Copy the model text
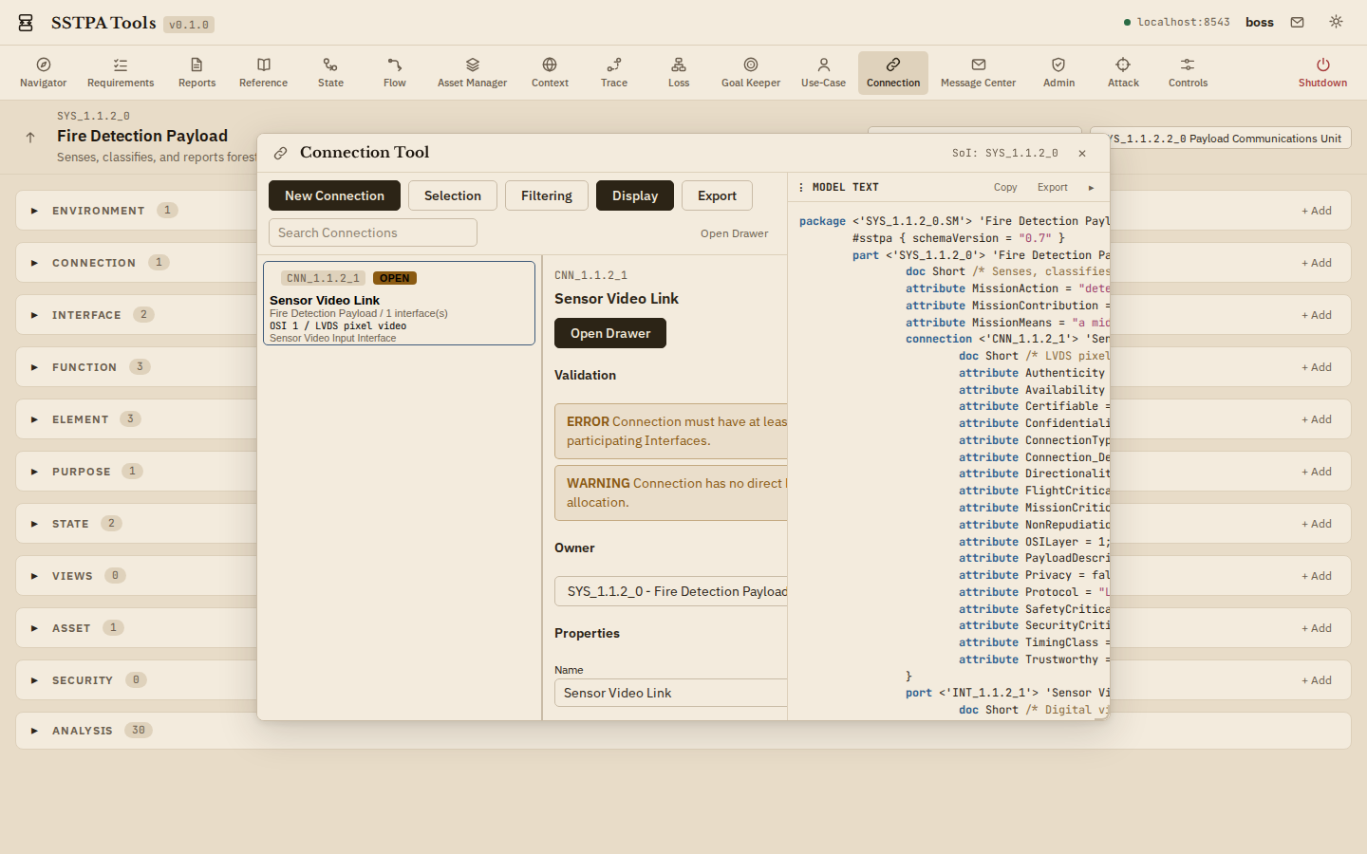This screenshot has height=854, width=1367. tap(1005, 188)
